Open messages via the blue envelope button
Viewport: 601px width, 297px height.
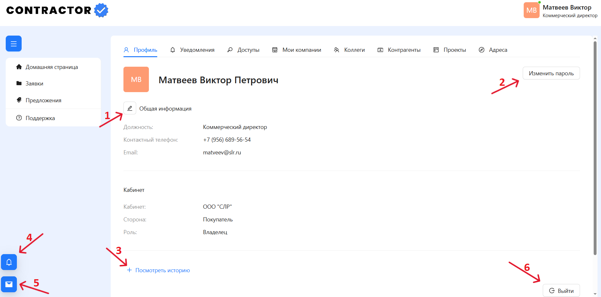tap(9, 284)
